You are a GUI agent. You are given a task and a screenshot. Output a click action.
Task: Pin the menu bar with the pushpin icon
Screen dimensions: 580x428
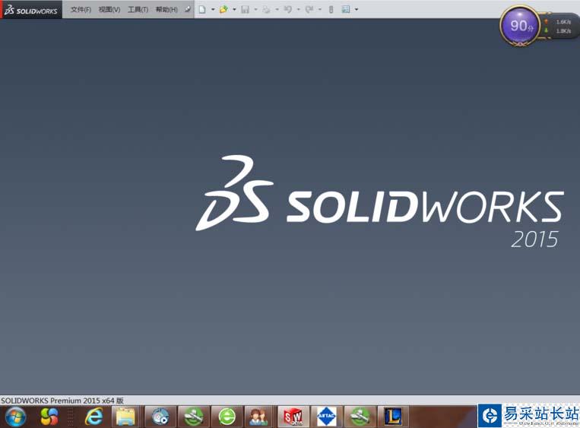[x=188, y=9]
